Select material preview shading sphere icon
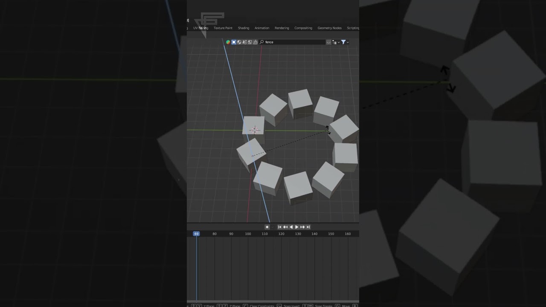This screenshot has width=546, height=307. [x=239, y=42]
